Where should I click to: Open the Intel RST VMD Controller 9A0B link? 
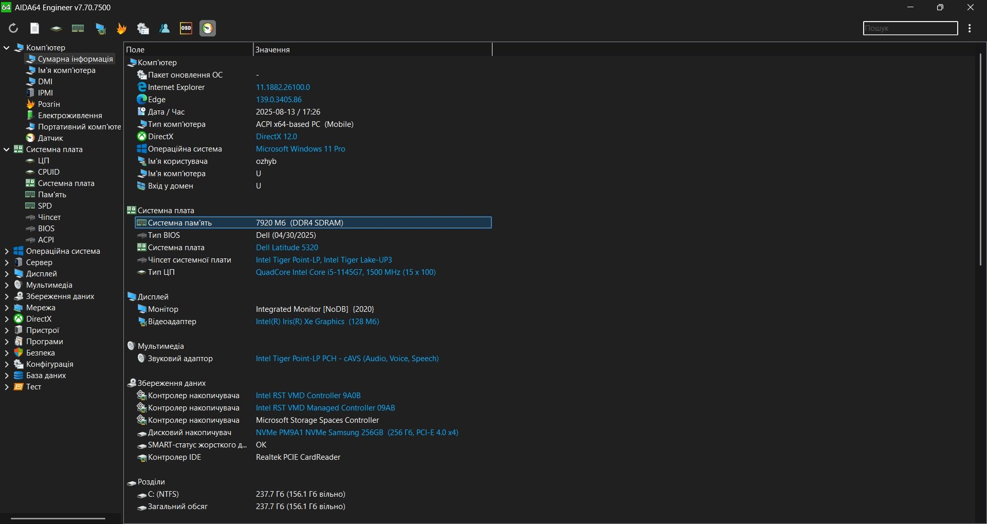click(308, 396)
